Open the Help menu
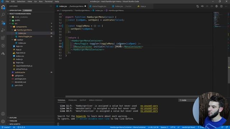The height and width of the screenshot is (129, 230). (57, 1)
